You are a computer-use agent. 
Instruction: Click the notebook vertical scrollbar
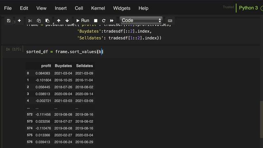(x=261, y=119)
